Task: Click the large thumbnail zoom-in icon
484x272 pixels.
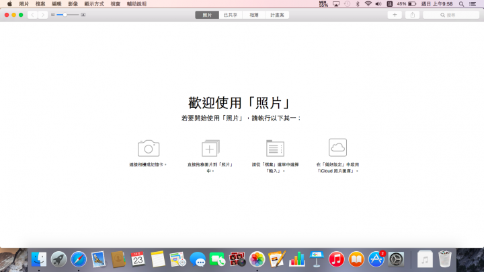Action: click(83, 15)
